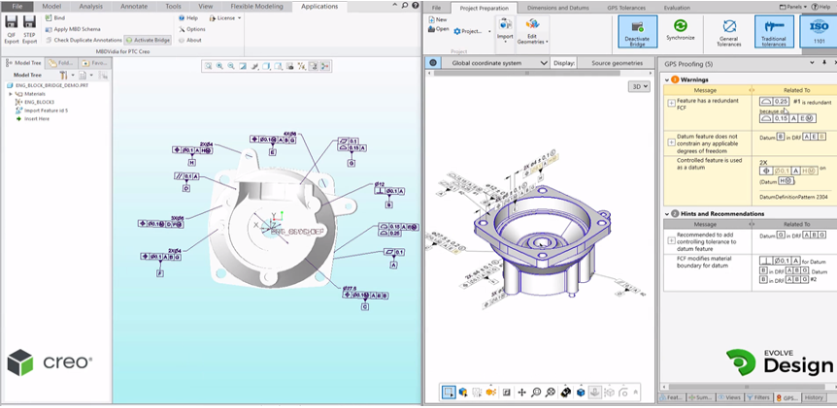Viewport: 837px width, 408px height.
Task: Toggle Deactivate Bridge button
Action: tap(637, 33)
